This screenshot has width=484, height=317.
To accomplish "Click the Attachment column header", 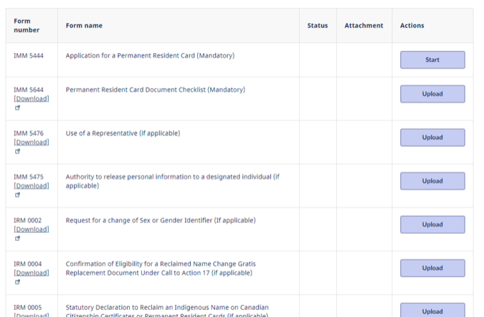I will point(364,26).
